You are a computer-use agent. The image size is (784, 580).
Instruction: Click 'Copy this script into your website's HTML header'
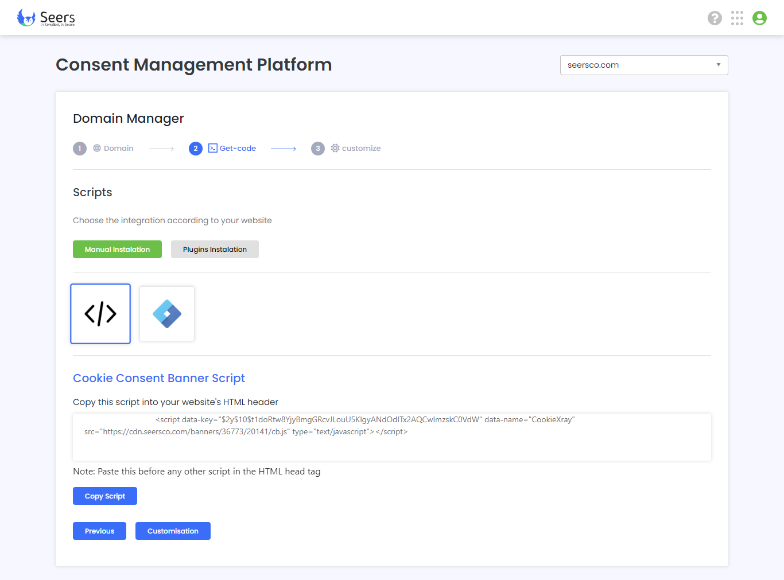(x=176, y=402)
